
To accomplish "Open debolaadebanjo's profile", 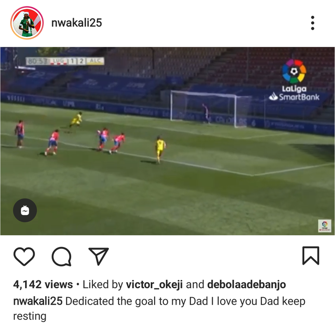I will [x=247, y=285].
